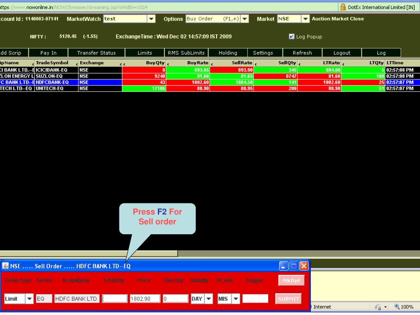Click Suzlon buy quantity 9240

[144, 76]
